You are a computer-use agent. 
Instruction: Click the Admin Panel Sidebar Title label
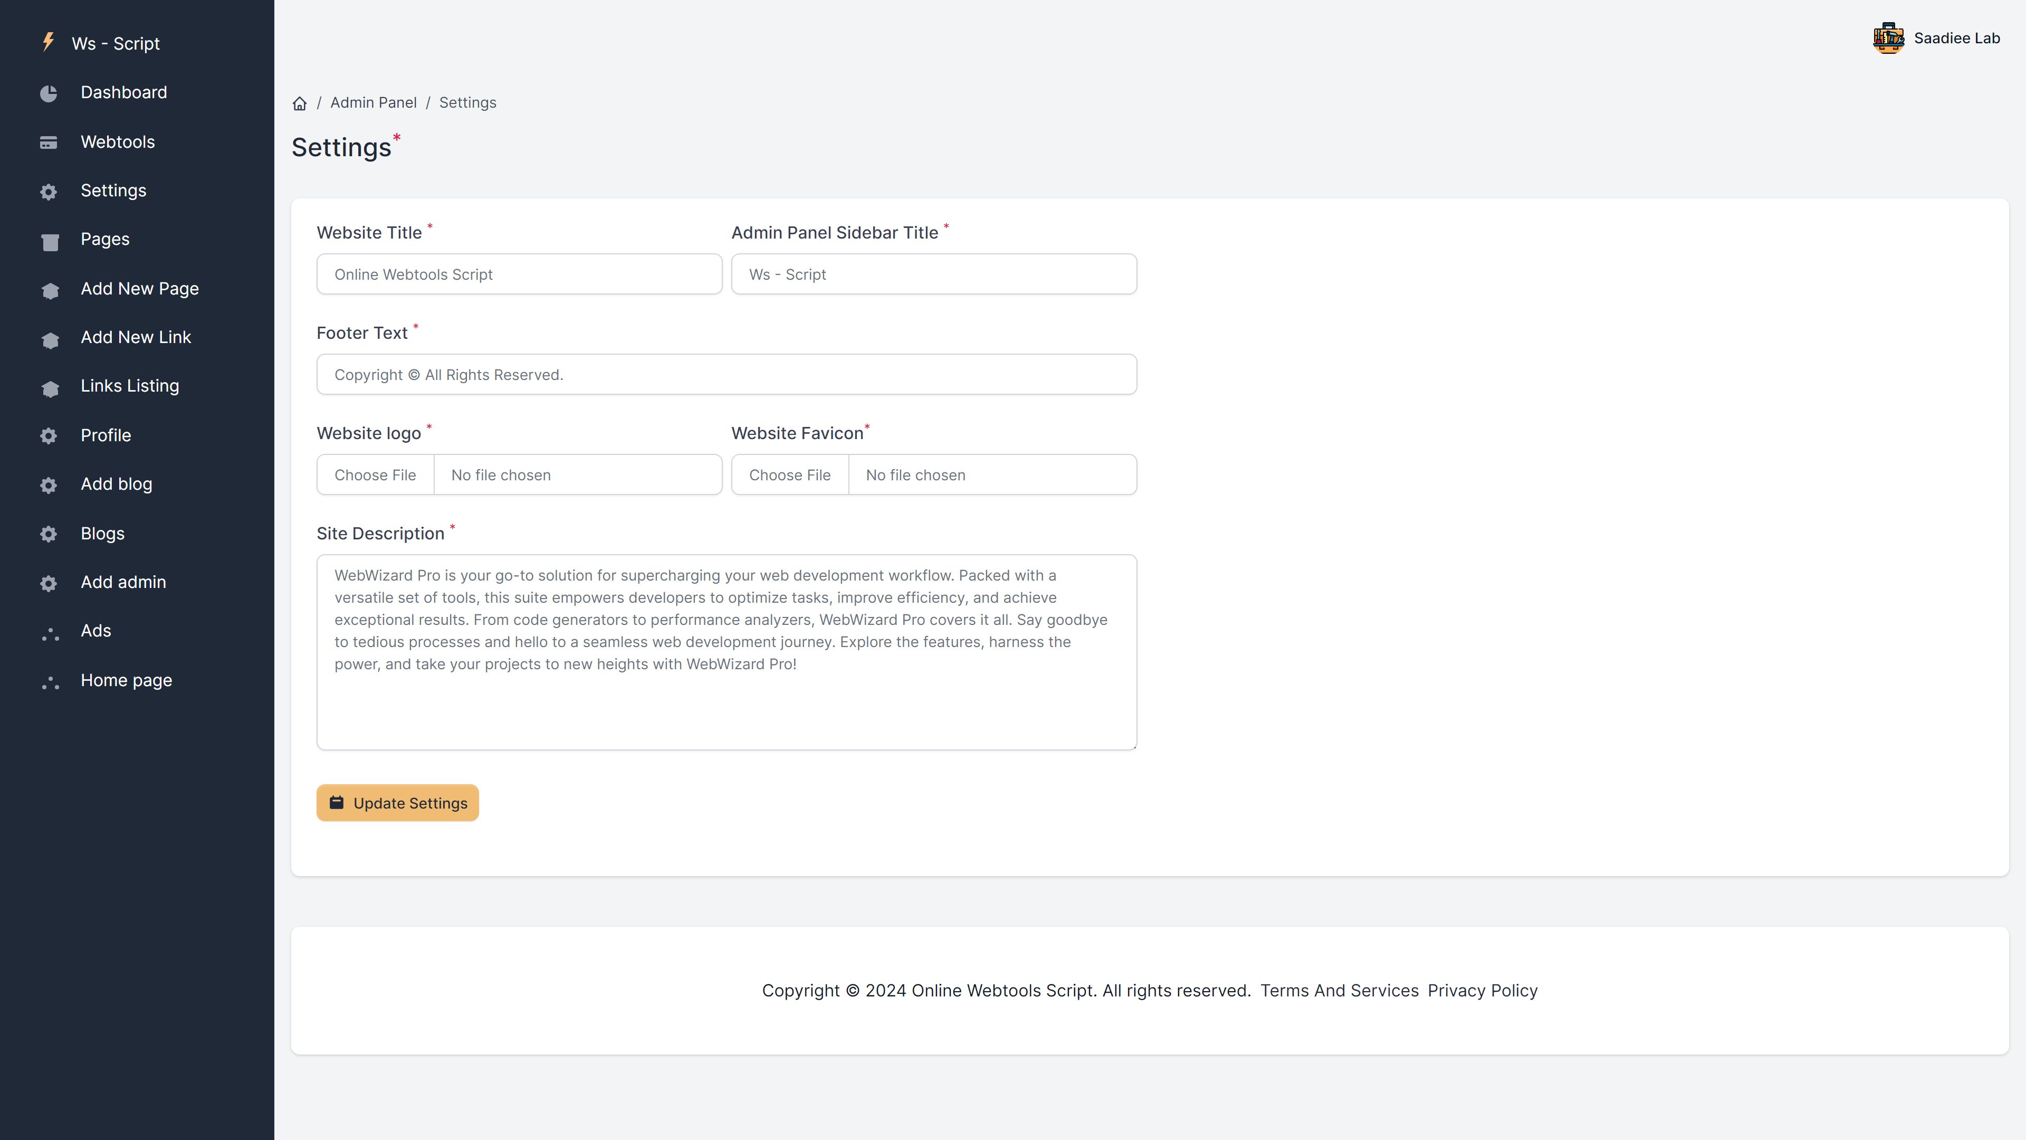[835, 233]
